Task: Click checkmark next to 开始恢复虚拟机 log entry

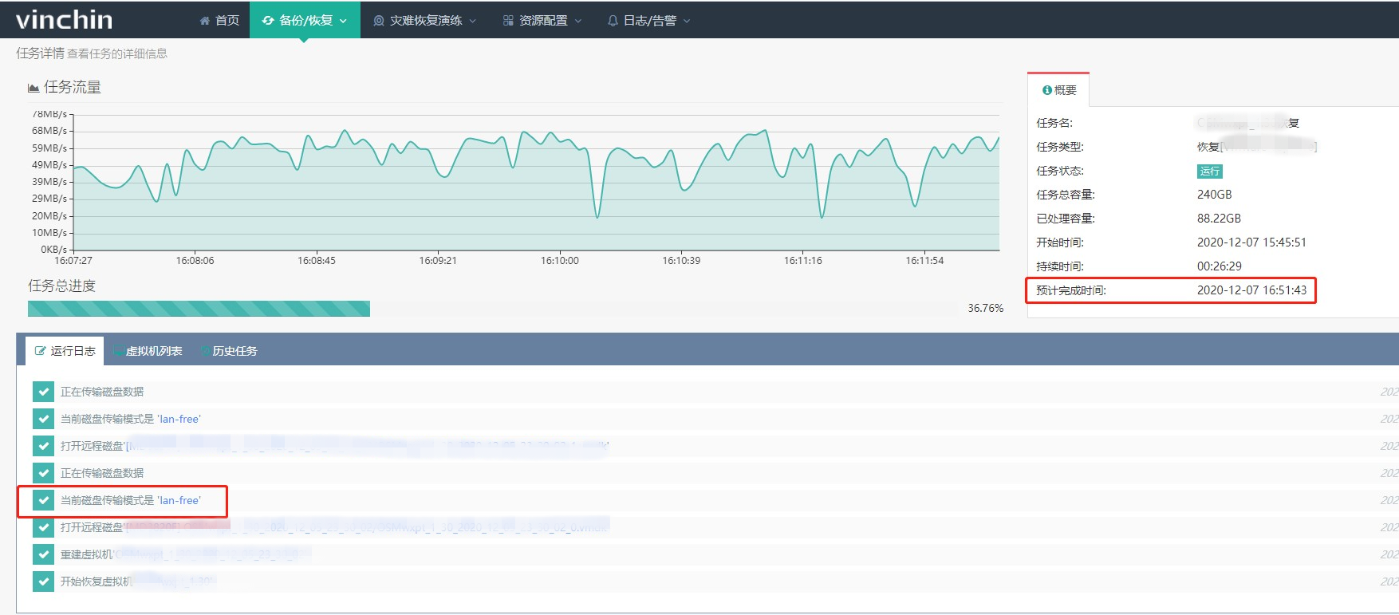Action: tap(43, 581)
